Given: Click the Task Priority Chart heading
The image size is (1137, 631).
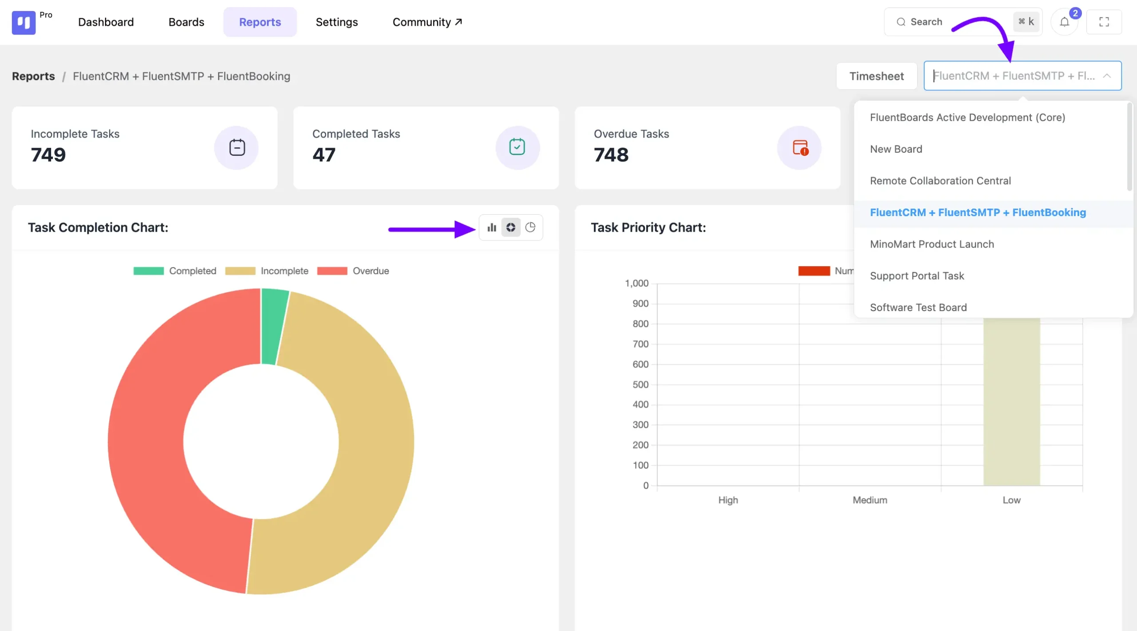Looking at the screenshot, I should coord(648,228).
